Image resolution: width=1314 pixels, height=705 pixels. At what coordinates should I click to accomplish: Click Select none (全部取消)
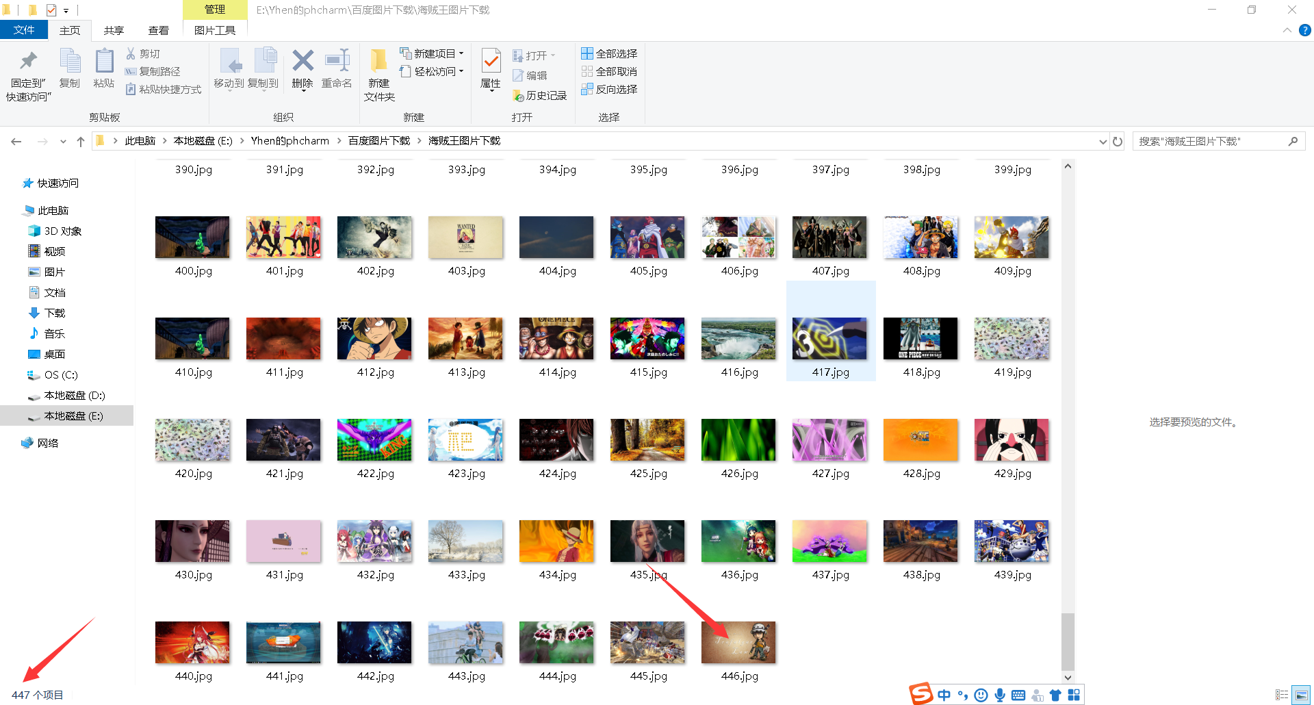tap(609, 71)
